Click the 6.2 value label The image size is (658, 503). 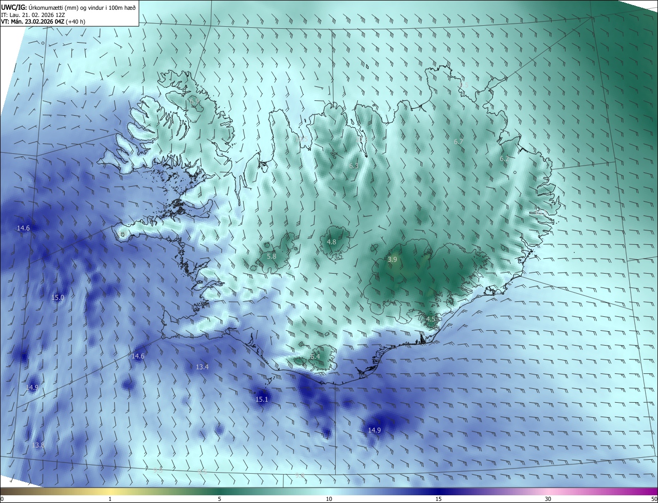[504, 159]
